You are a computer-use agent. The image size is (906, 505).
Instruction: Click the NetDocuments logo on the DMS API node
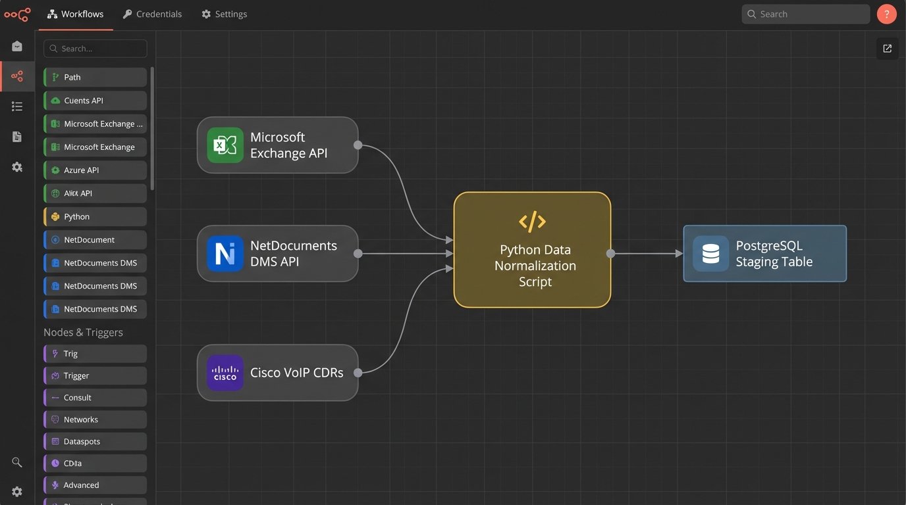coord(225,254)
